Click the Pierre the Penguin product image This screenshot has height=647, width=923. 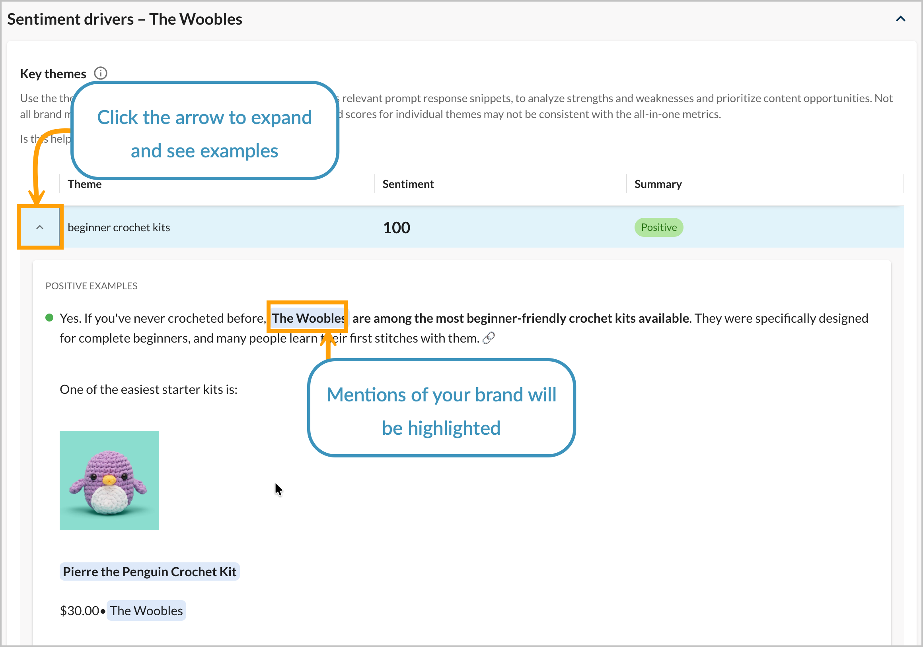(x=109, y=480)
